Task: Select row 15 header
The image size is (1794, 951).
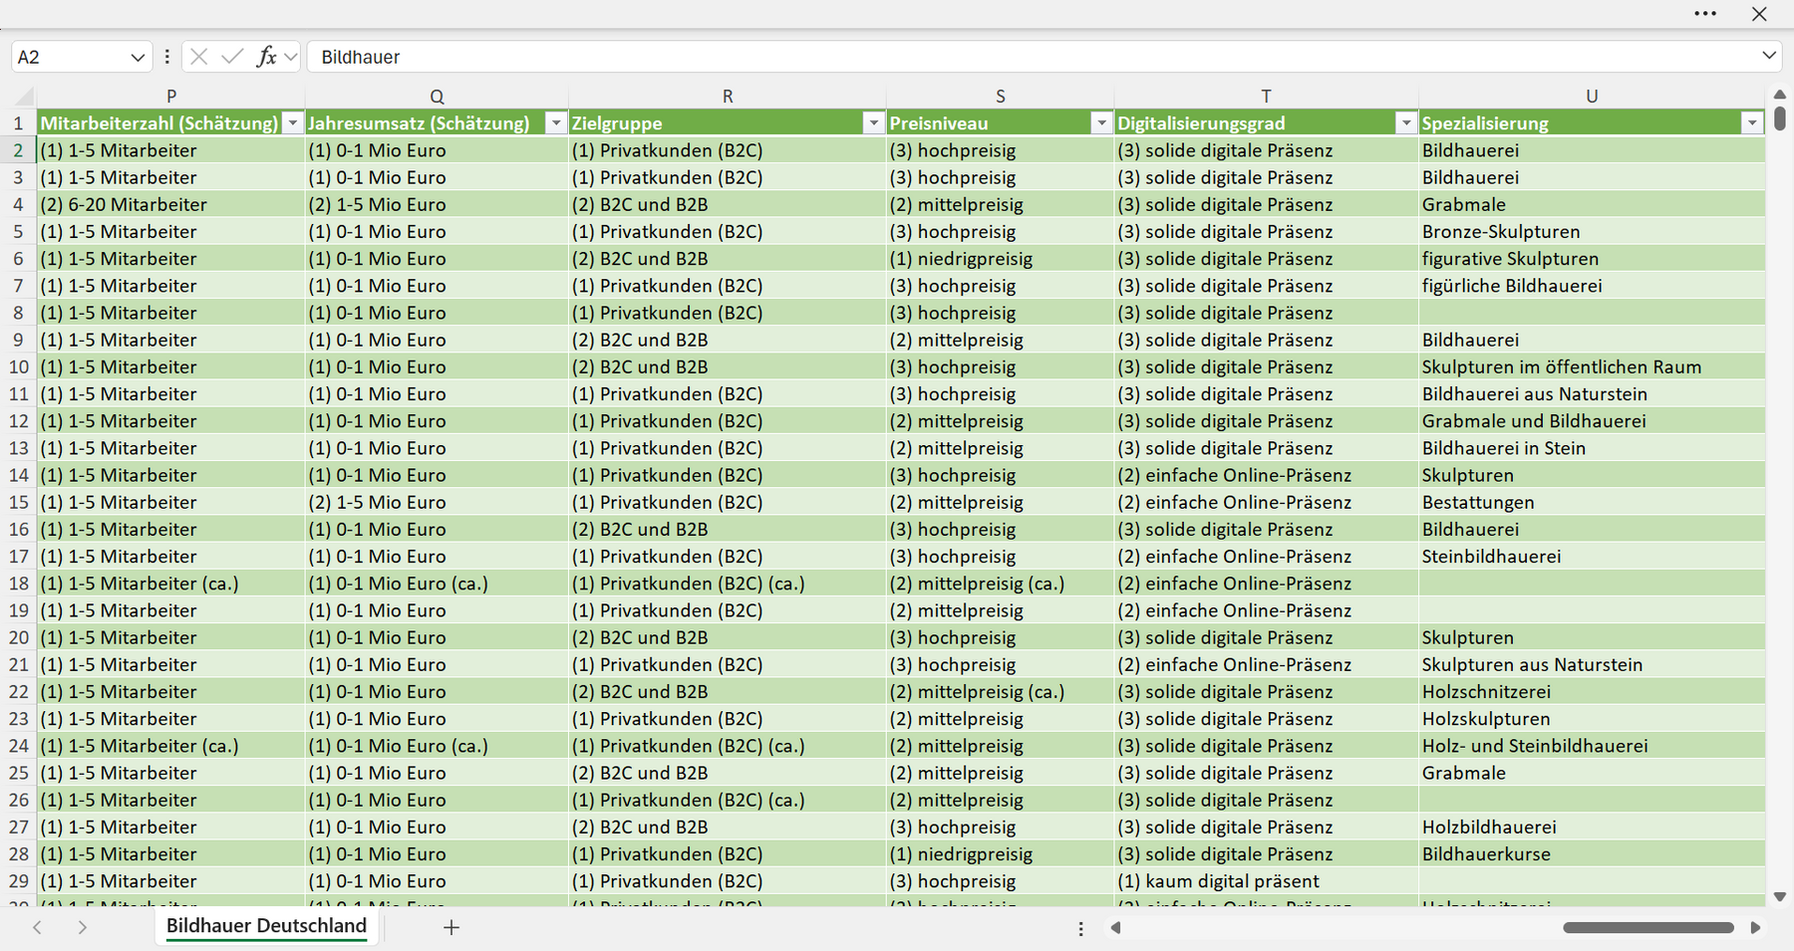Action: 18,503
